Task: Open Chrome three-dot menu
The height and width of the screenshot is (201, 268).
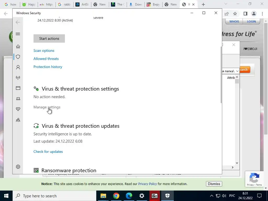Action: tap(262, 14)
